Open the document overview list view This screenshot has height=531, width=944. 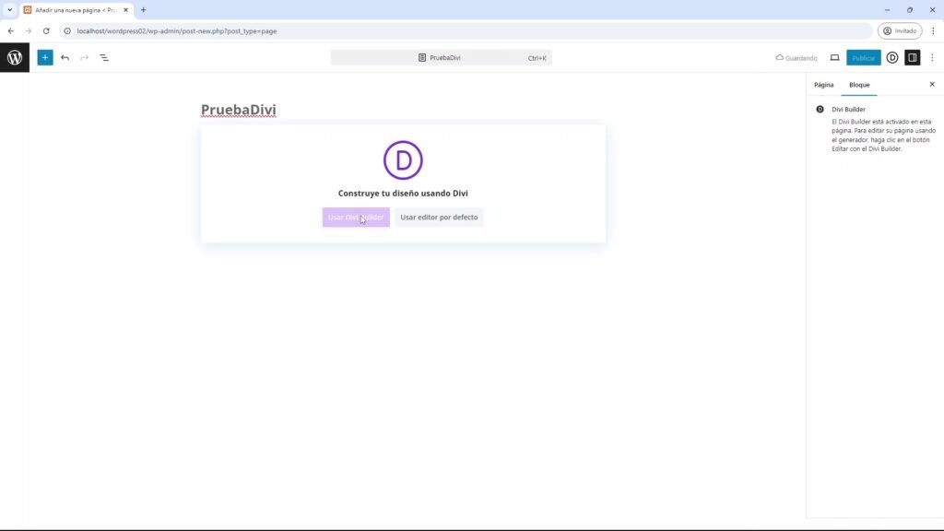click(x=104, y=58)
